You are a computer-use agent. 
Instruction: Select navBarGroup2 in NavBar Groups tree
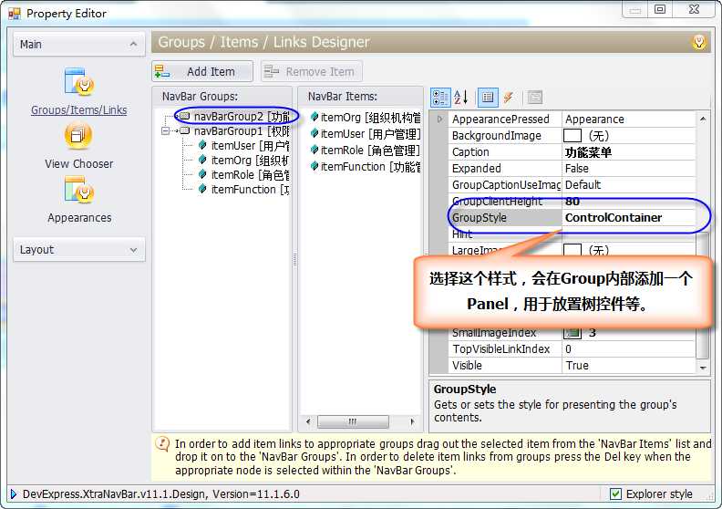tap(242, 116)
